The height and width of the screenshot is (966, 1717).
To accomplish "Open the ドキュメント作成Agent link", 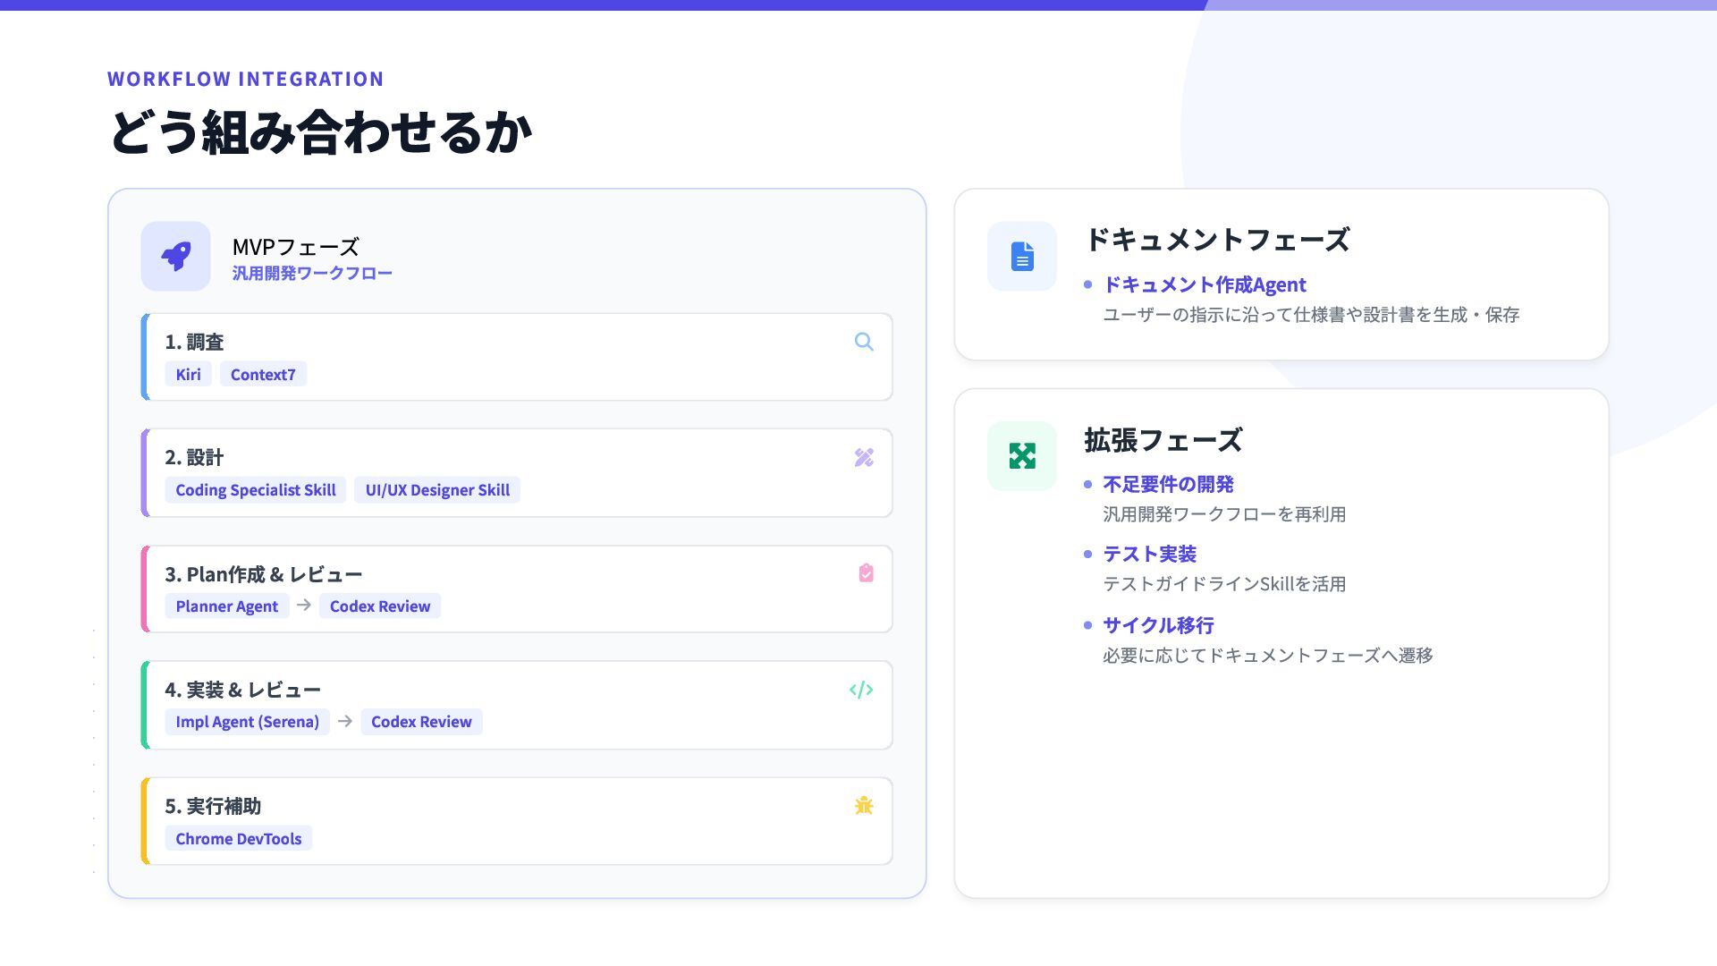I will point(1204,284).
